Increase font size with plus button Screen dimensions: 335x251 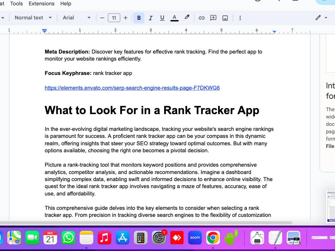pyautogui.click(x=126, y=18)
